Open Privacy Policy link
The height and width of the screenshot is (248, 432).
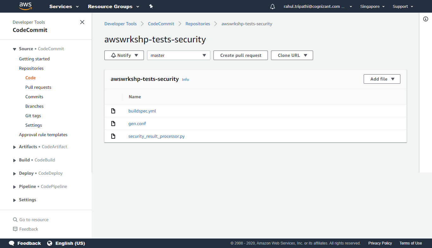point(380,243)
